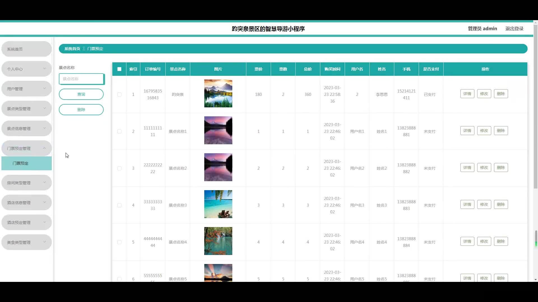Check the checkbox on the 趵突泉 order row
The height and width of the screenshot is (302, 538).
click(x=119, y=94)
